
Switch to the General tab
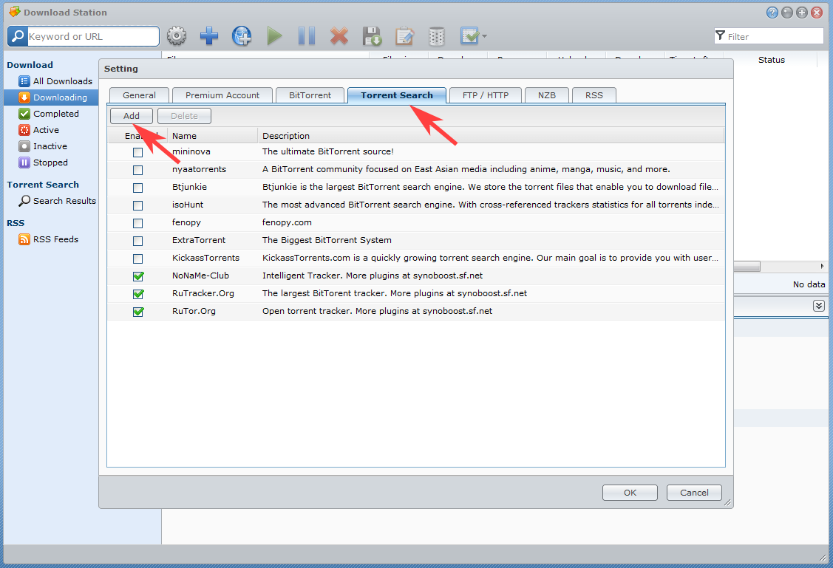coord(139,95)
